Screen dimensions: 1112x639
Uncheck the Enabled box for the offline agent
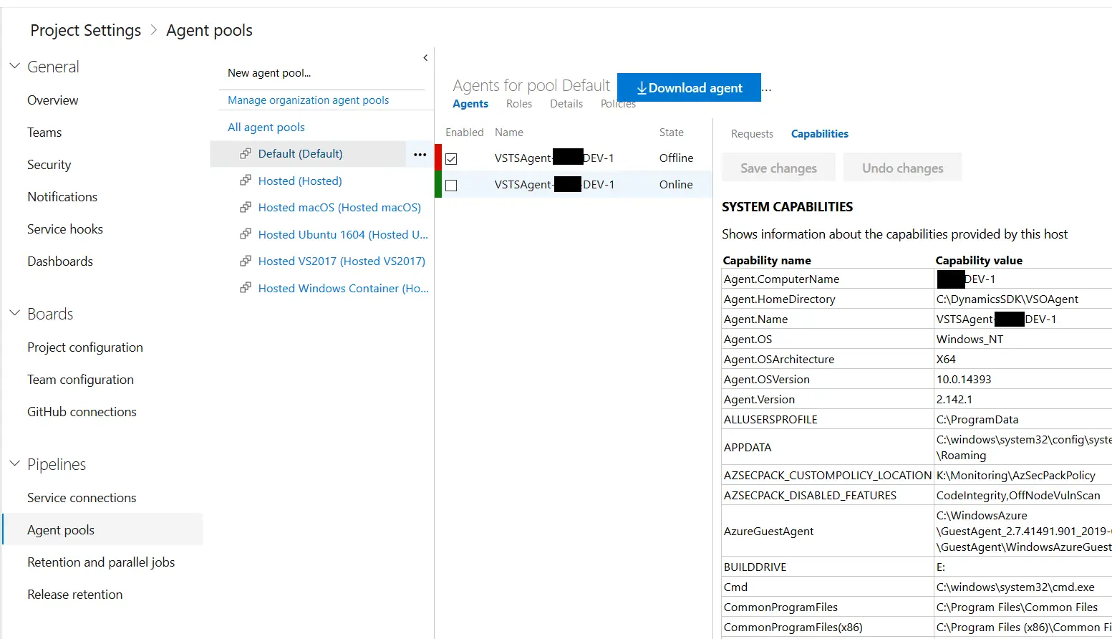(451, 158)
